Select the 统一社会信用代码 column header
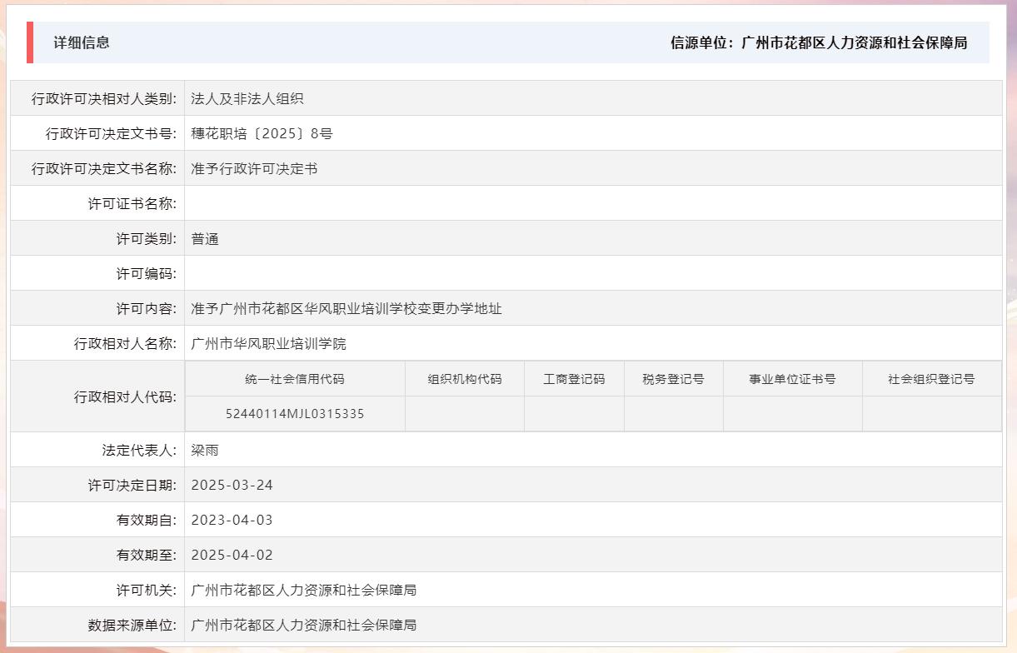This screenshot has height=653, width=1017. coord(295,378)
